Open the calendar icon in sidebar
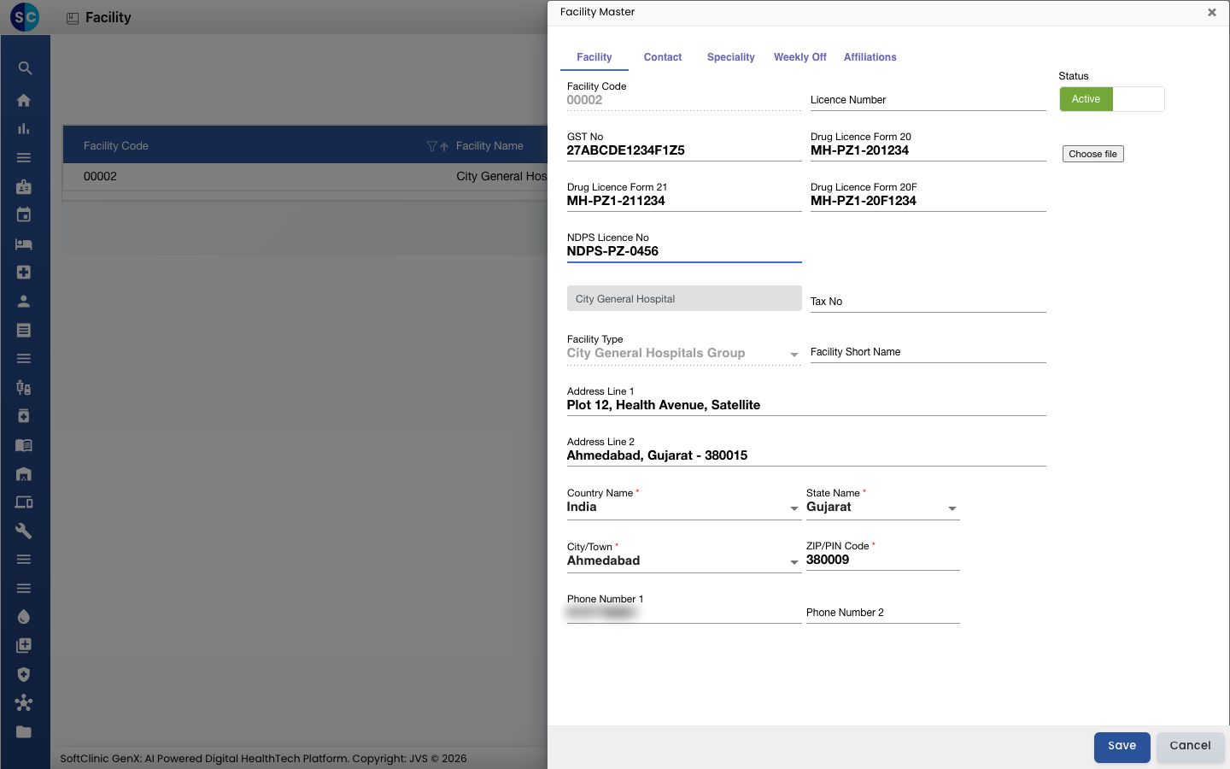 click(x=24, y=214)
